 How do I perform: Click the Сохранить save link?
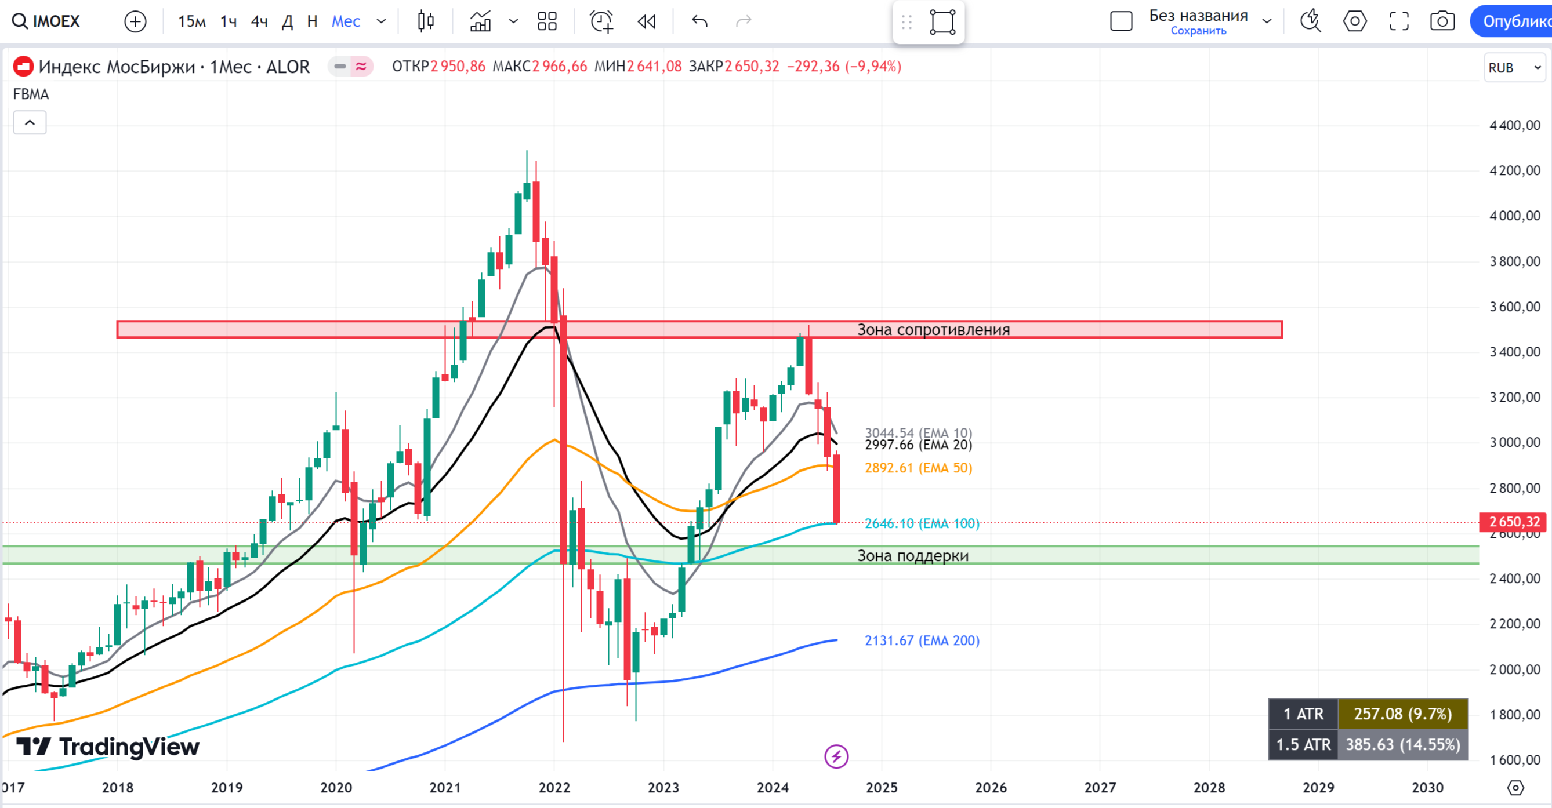coord(1198,31)
